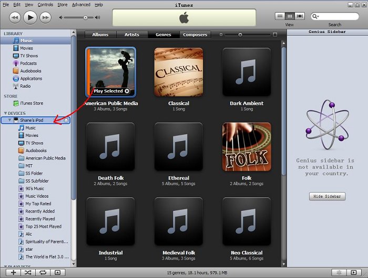This screenshot has width=368, height=278.
Task: Click the Previous track rewind button
Action: (15, 17)
